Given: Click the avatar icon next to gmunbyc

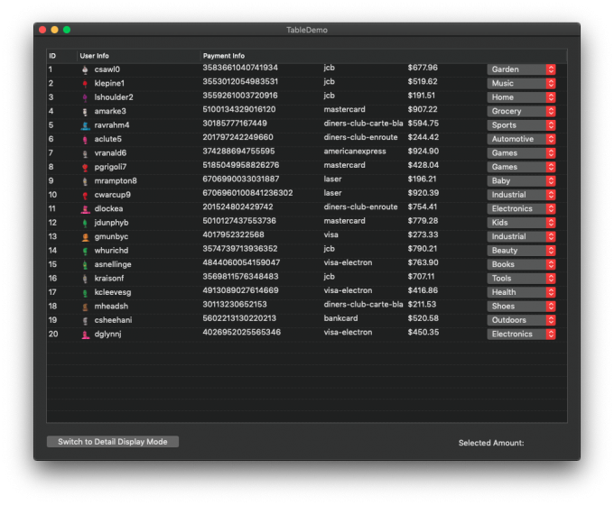Looking at the screenshot, I should click(x=85, y=237).
